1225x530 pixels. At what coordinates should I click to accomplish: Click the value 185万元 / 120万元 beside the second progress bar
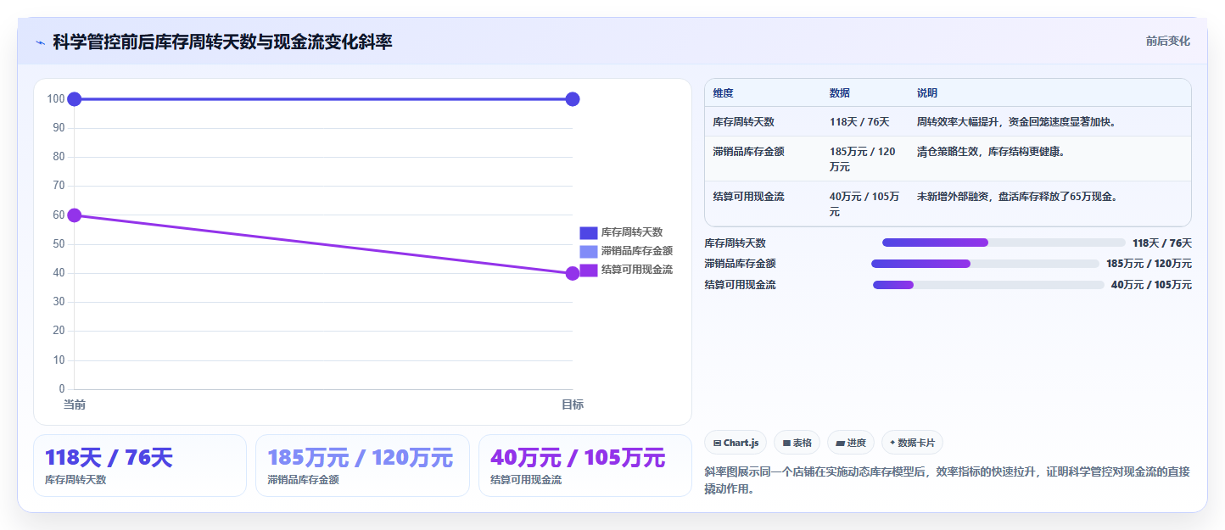point(1149,264)
